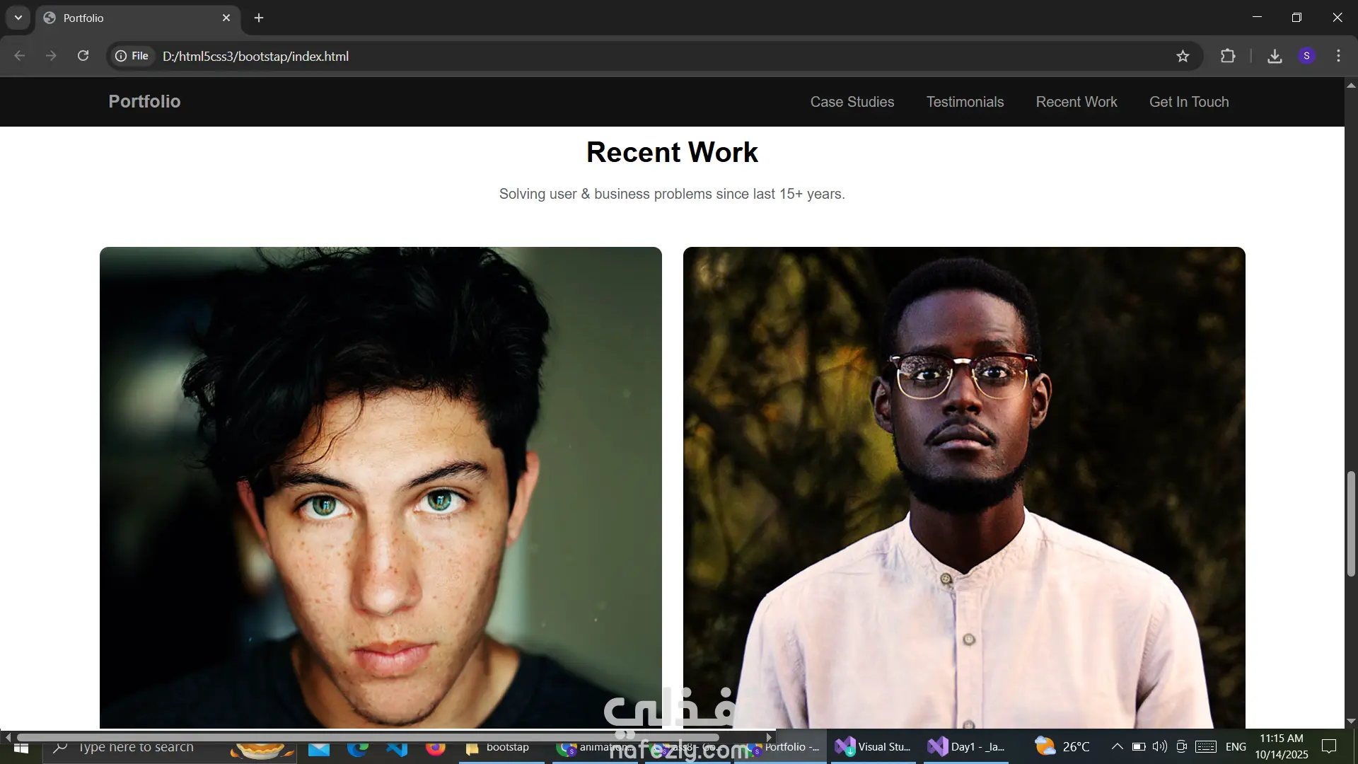
Task: Open the Case Studies nav link
Action: tap(852, 102)
